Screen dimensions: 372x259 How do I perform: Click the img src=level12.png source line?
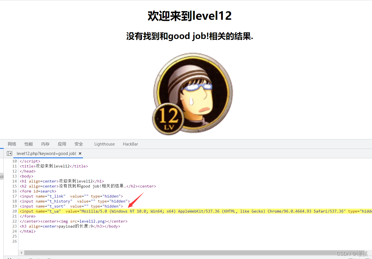[x=74, y=221]
